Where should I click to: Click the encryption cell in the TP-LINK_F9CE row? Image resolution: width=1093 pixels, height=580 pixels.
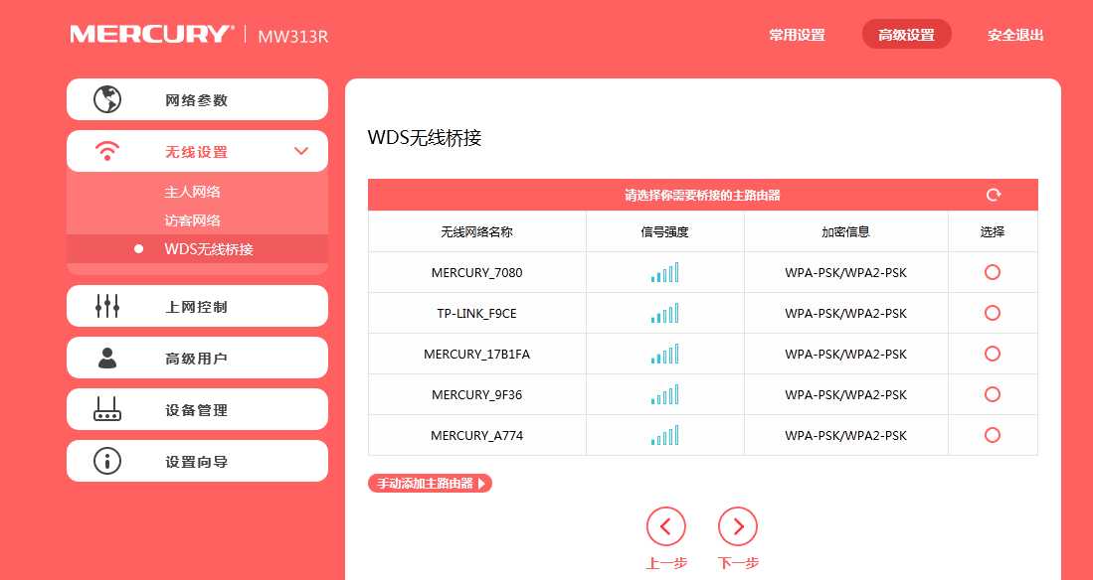845,314
